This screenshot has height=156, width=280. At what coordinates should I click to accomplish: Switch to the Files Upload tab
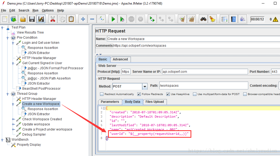[155, 102]
